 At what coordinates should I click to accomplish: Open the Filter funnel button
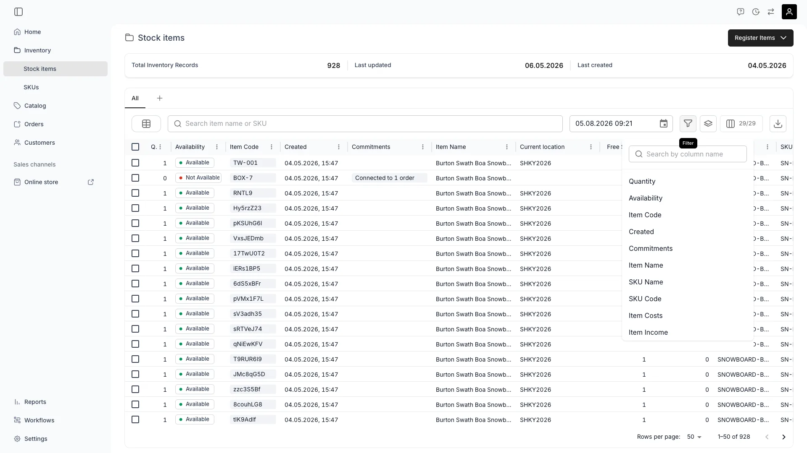point(688,124)
